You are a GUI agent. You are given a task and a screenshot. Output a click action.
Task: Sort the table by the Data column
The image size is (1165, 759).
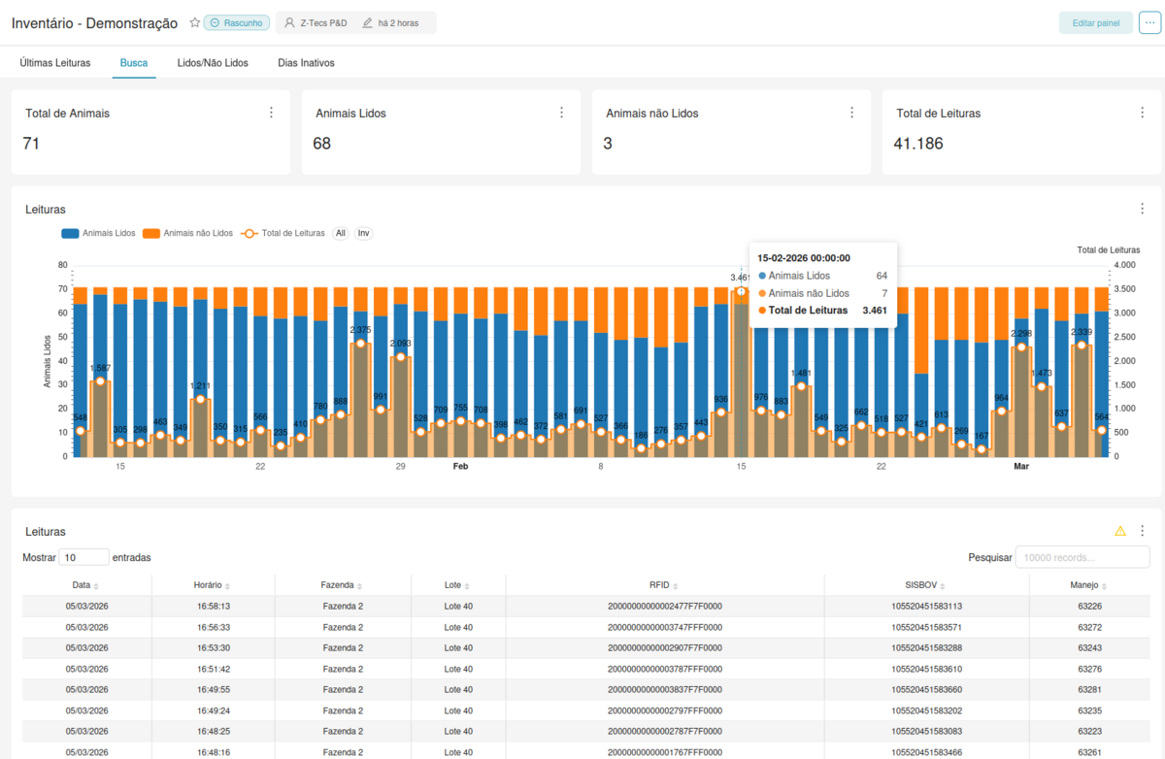84,585
